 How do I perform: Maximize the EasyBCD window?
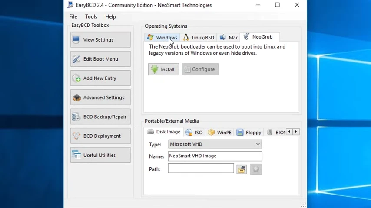tap(277, 5)
